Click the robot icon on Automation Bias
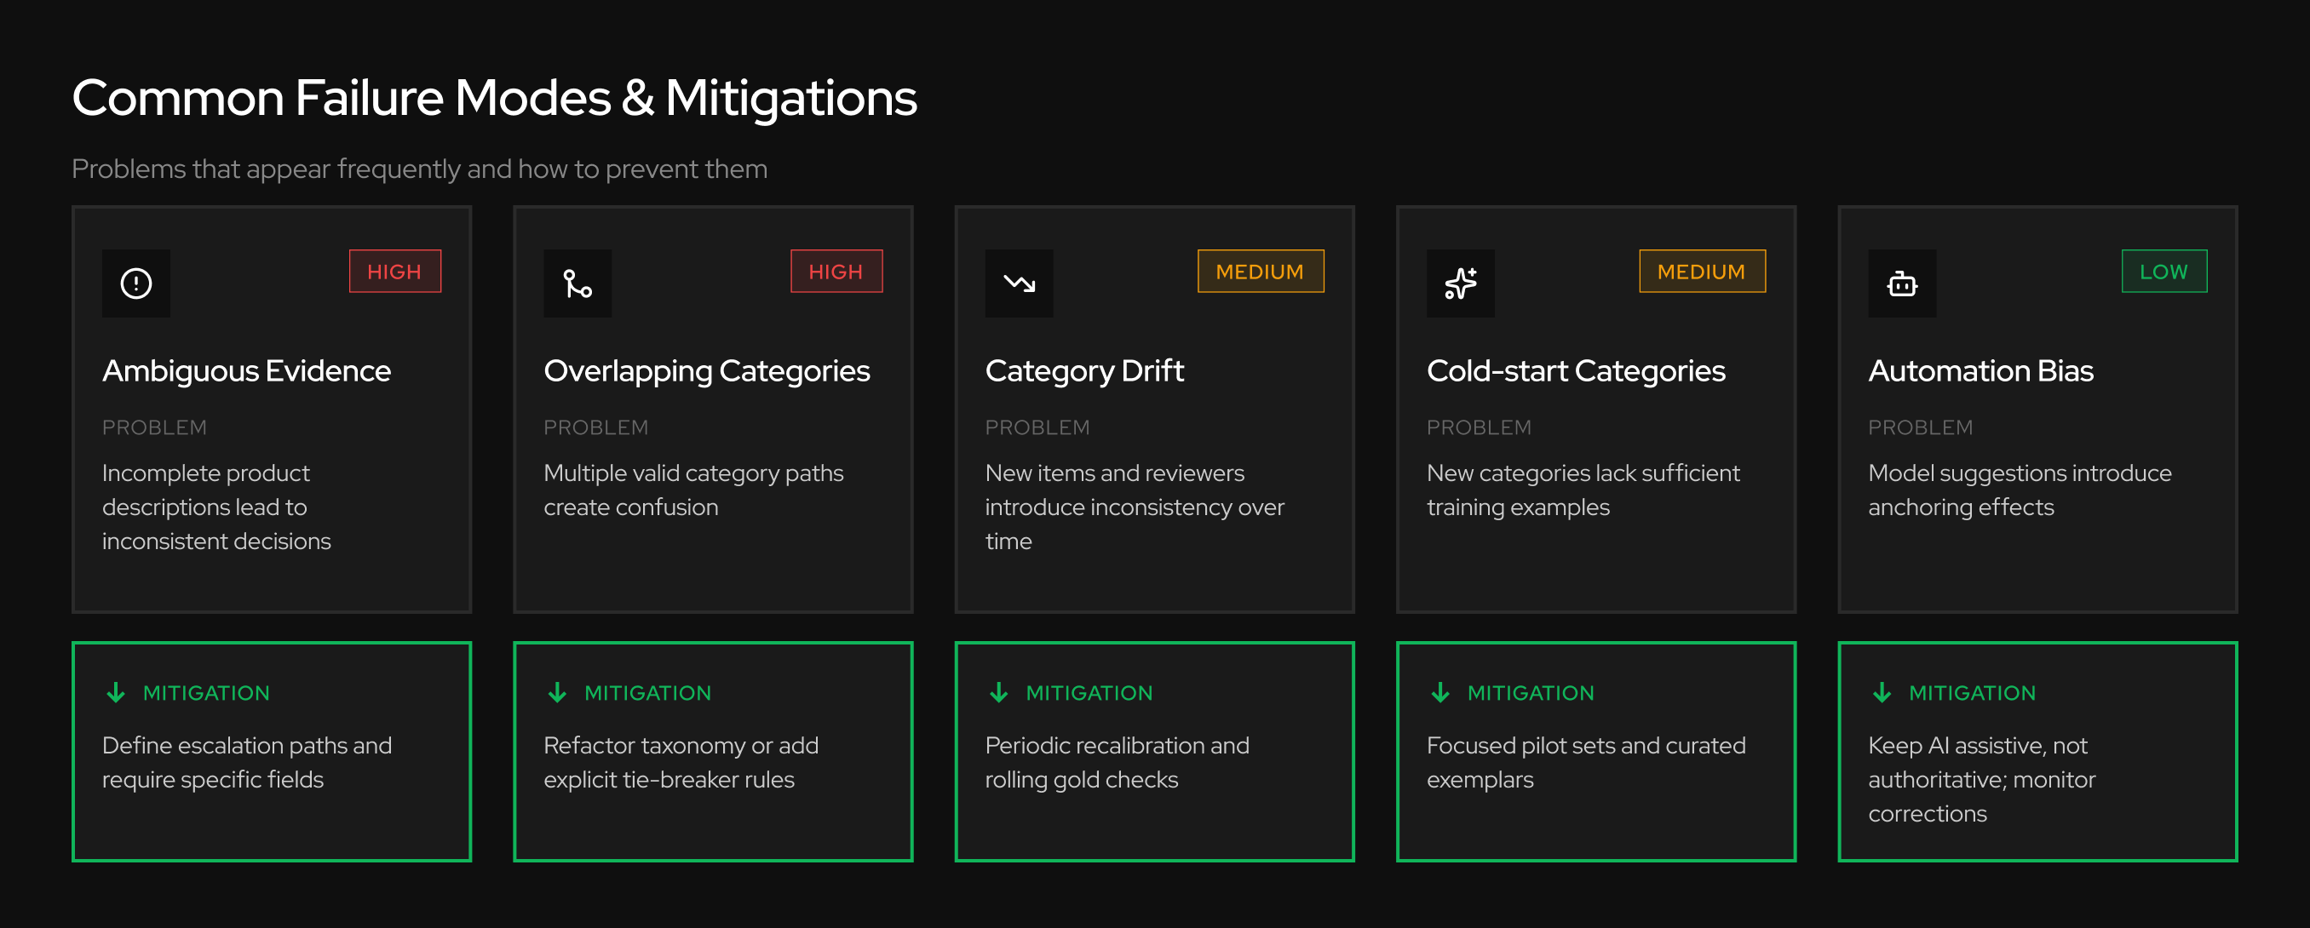The image size is (2310, 928). point(1902,284)
